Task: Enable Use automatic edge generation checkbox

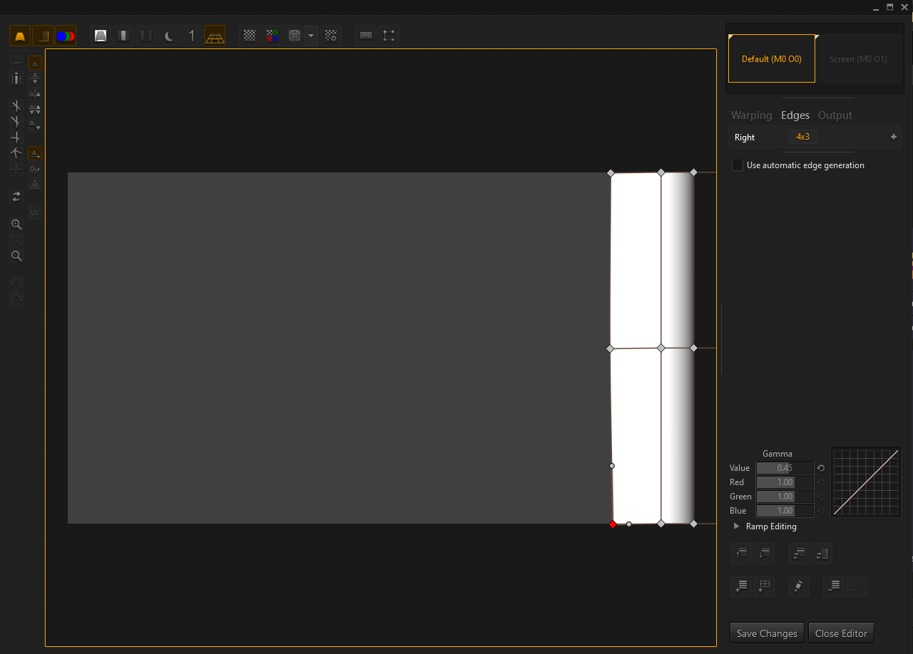Action: pyautogui.click(x=738, y=165)
